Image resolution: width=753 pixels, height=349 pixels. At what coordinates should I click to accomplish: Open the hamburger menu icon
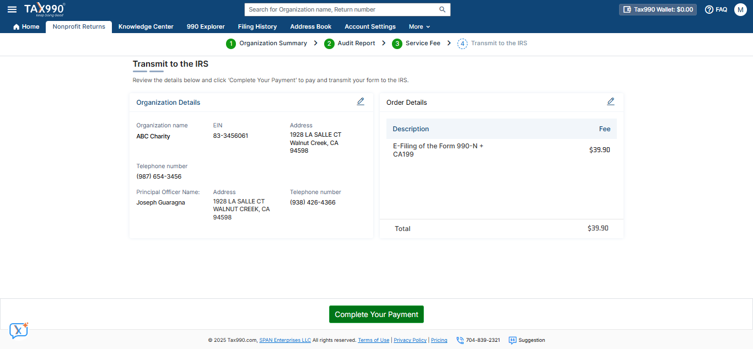12,9
